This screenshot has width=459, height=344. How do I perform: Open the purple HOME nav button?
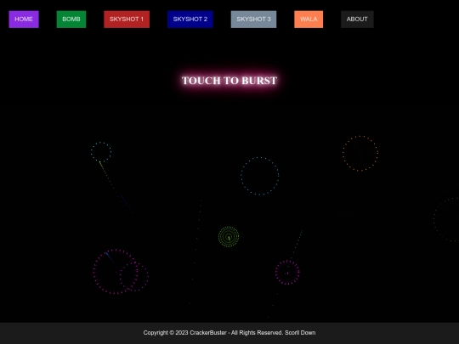pyautogui.click(x=24, y=20)
